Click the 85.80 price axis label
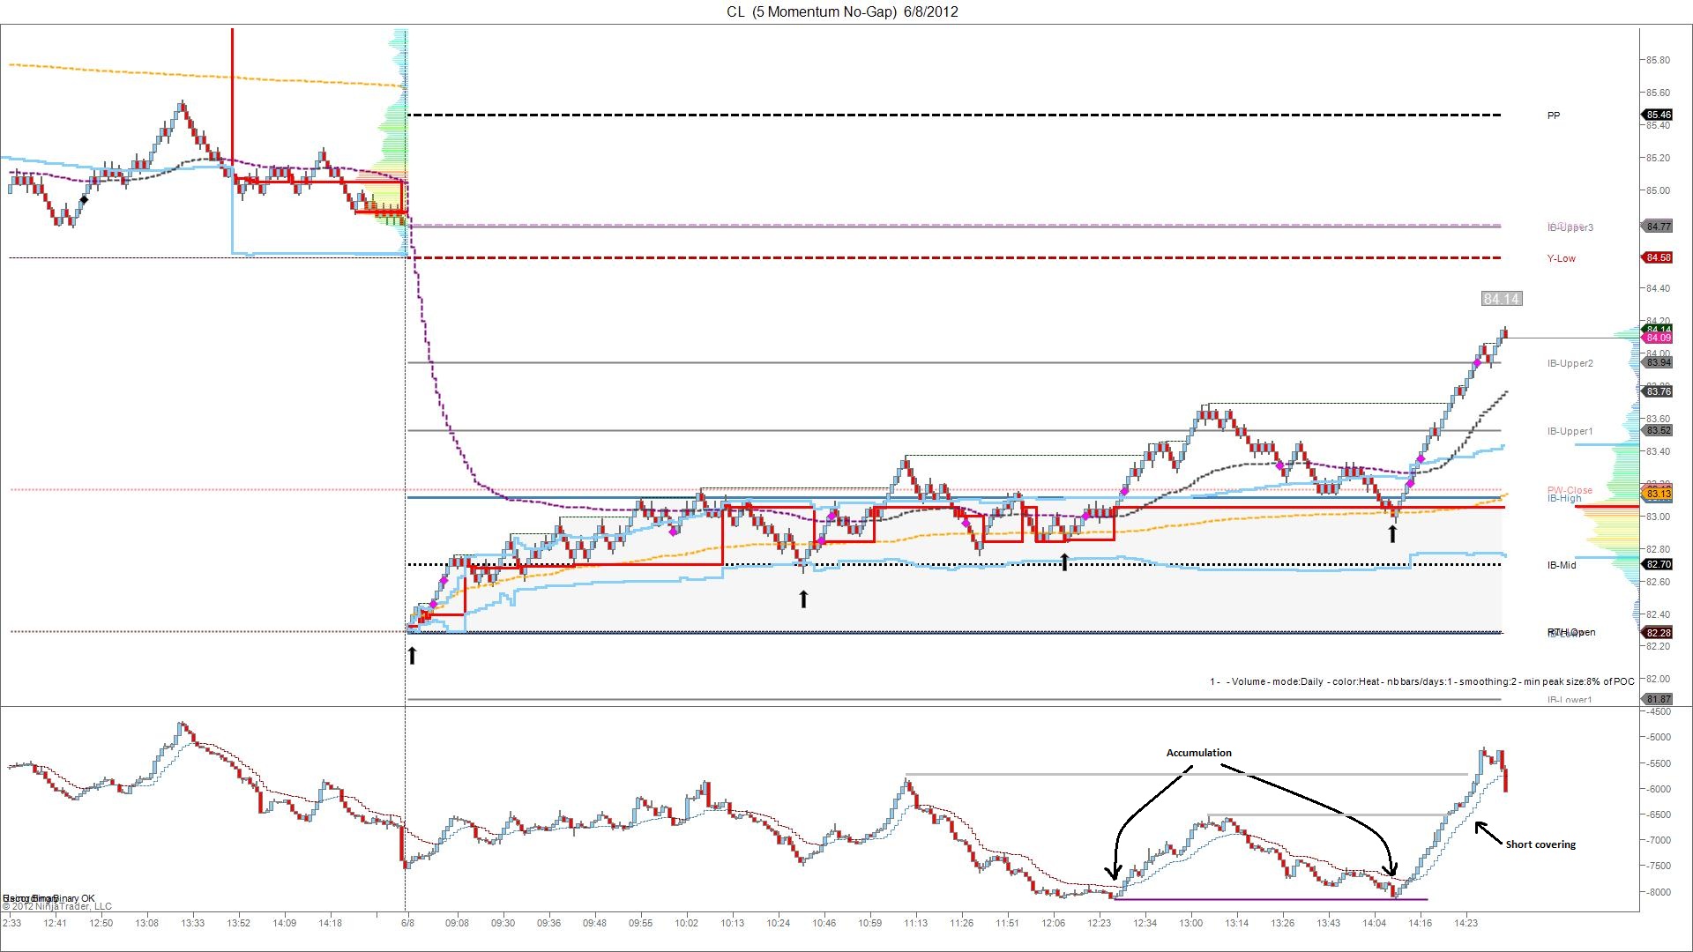 [1658, 60]
